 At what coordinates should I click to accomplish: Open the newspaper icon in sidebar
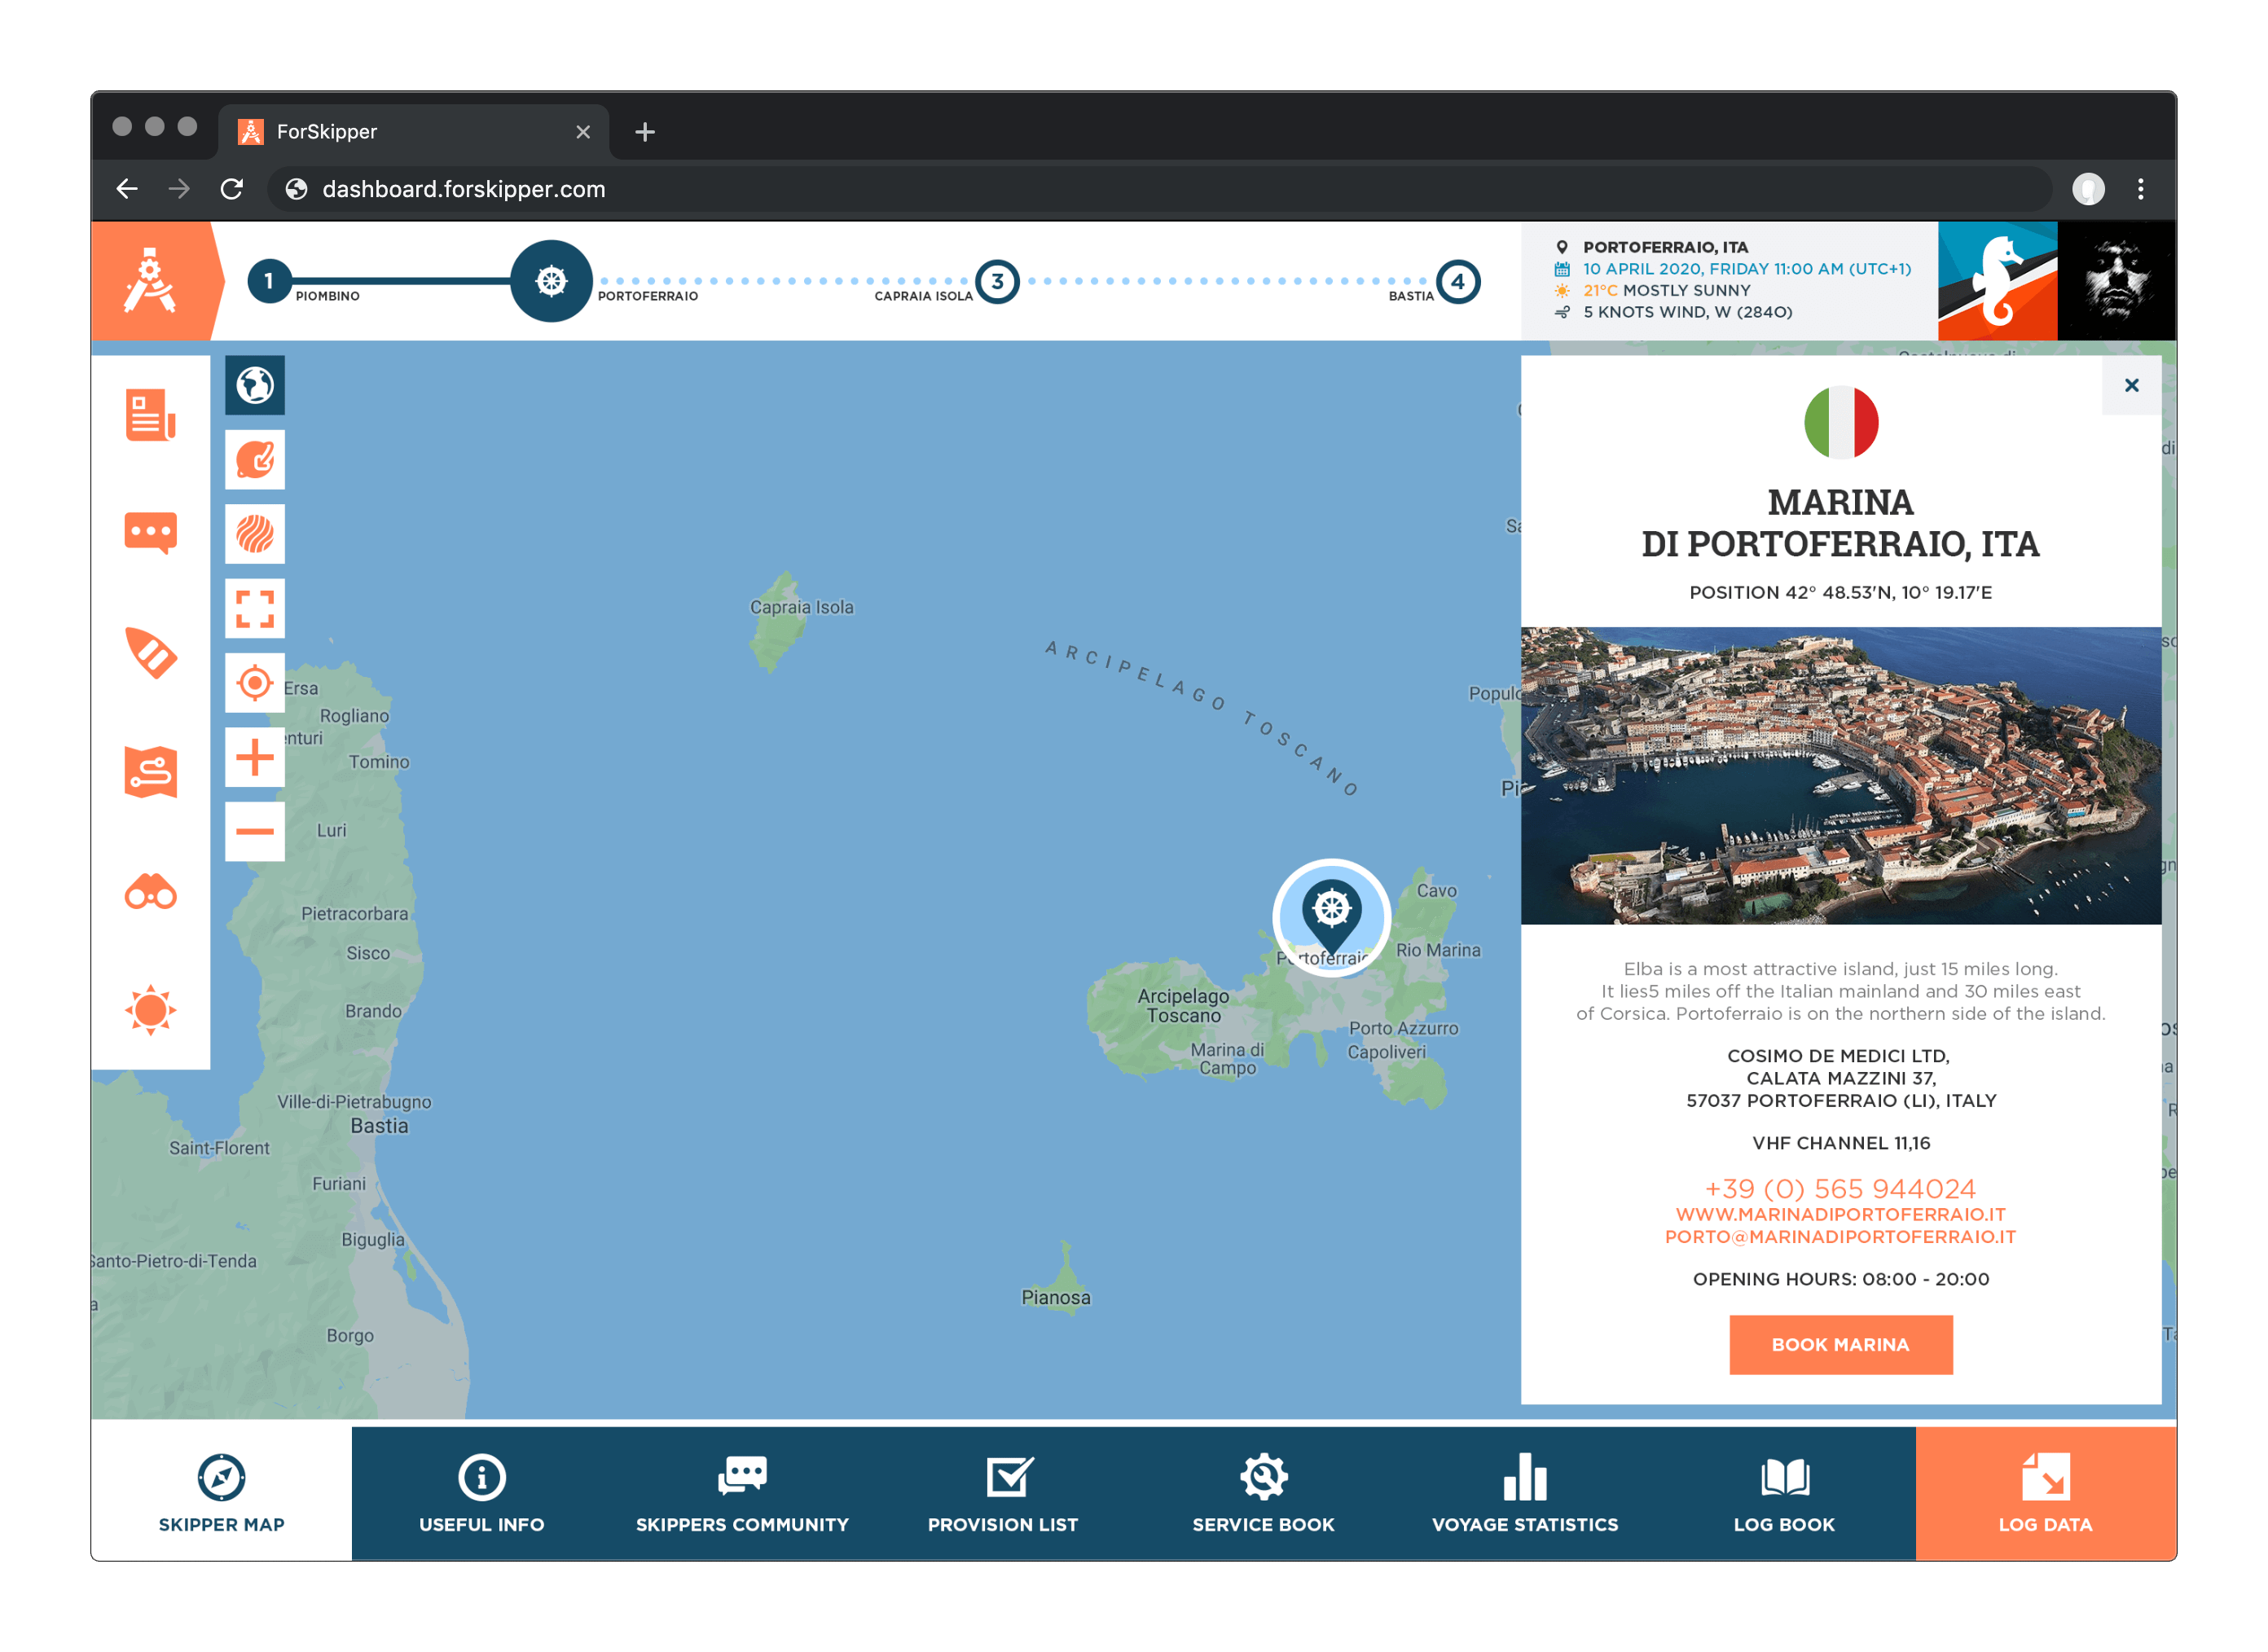click(150, 415)
